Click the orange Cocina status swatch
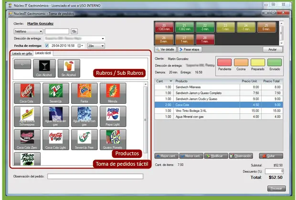Viewport: 296px width, 200px height. pos(241,62)
